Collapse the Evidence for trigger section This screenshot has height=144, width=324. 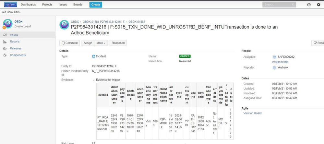coord(94,80)
